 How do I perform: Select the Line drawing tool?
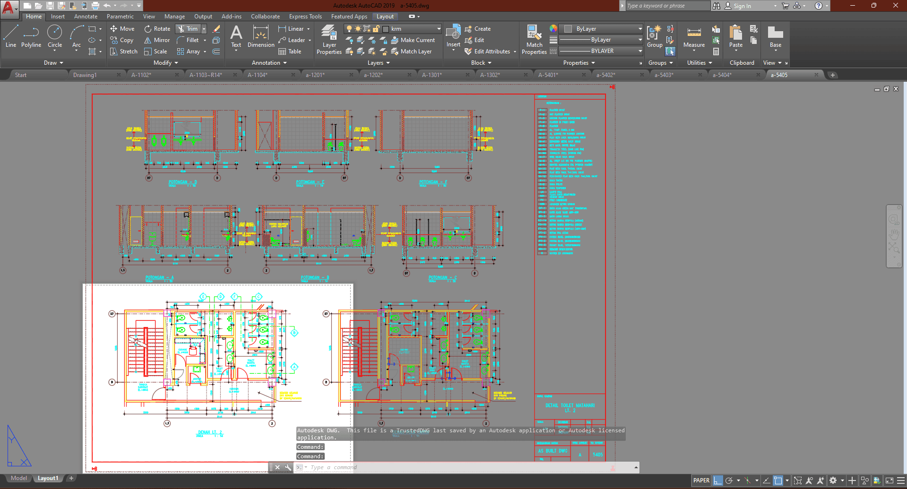click(10, 36)
